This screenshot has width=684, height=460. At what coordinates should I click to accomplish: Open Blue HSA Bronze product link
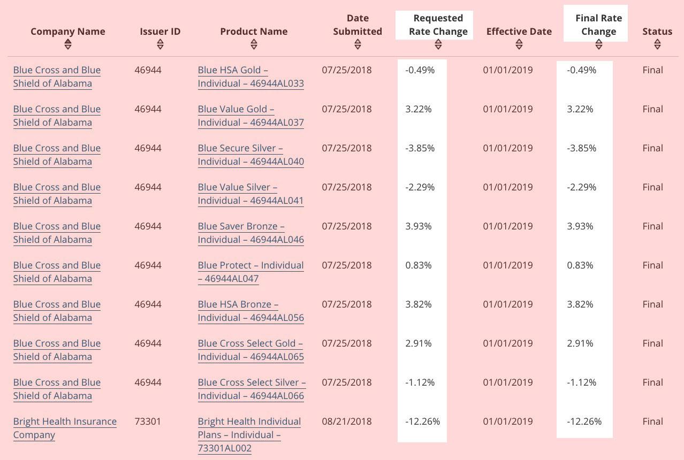(250, 311)
